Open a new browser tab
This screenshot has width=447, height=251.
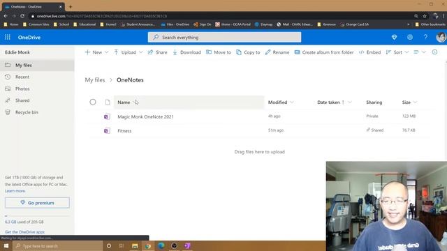(x=71, y=6)
